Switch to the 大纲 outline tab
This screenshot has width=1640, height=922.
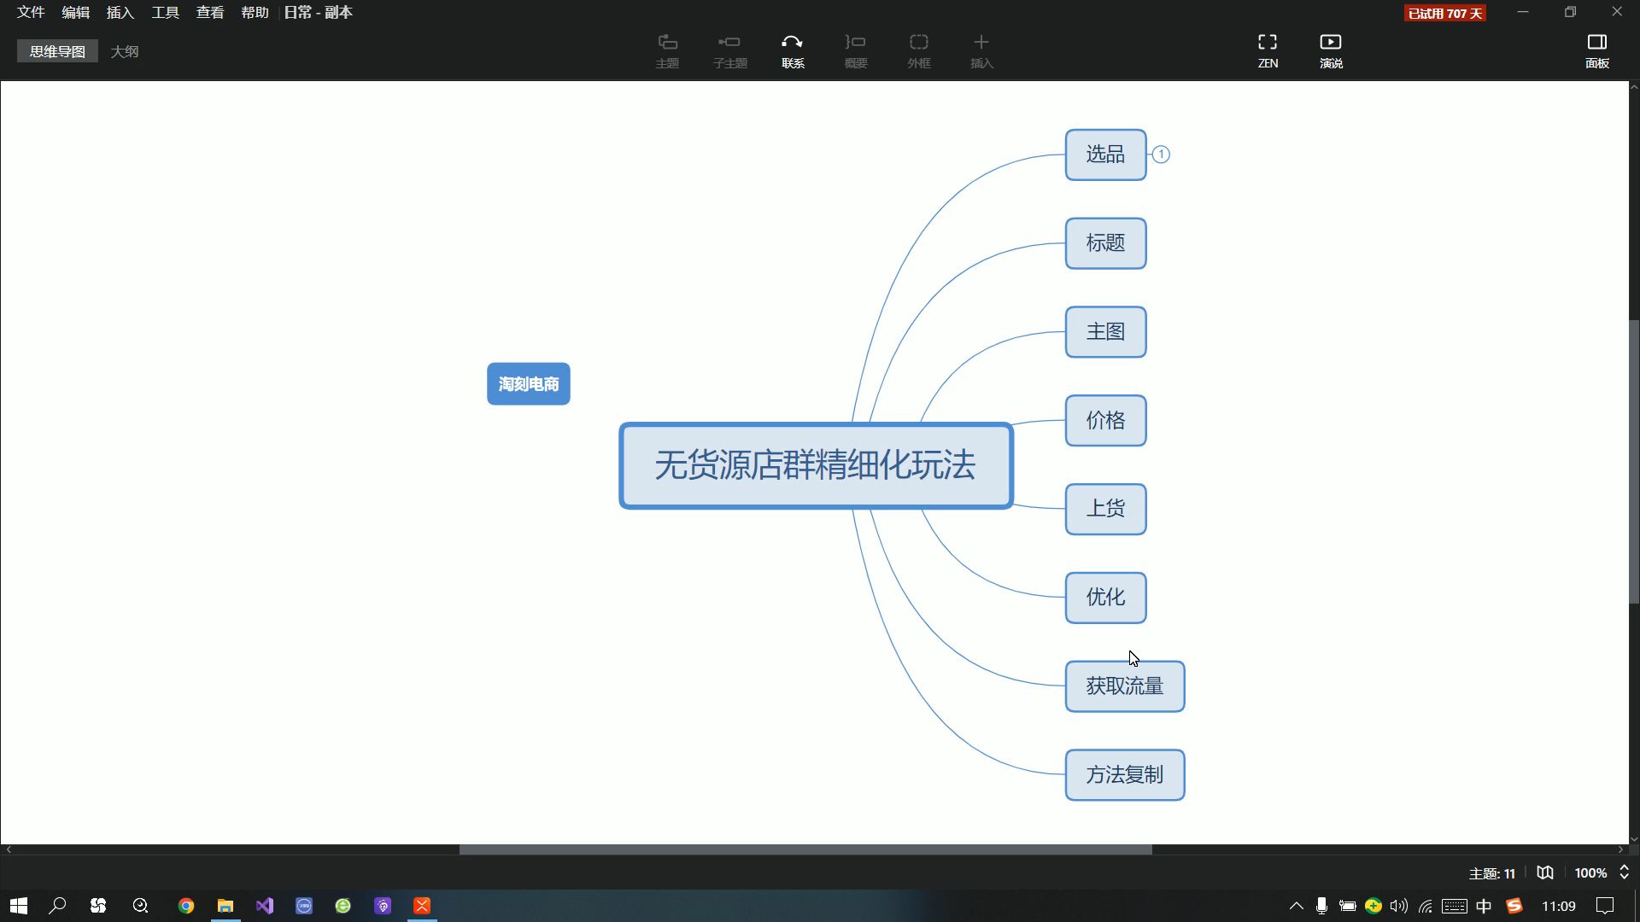click(125, 51)
